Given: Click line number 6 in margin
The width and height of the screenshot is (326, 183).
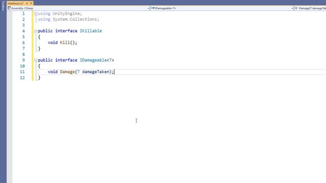Looking at the screenshot, I should (23, 43).
